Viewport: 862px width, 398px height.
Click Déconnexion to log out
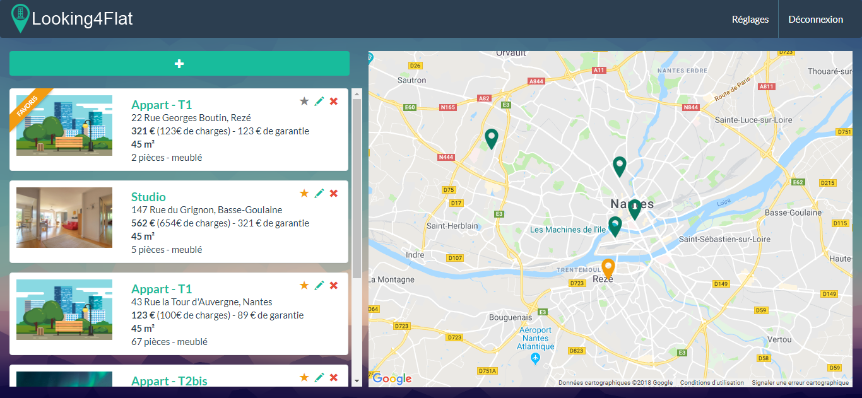click(815, 20)
